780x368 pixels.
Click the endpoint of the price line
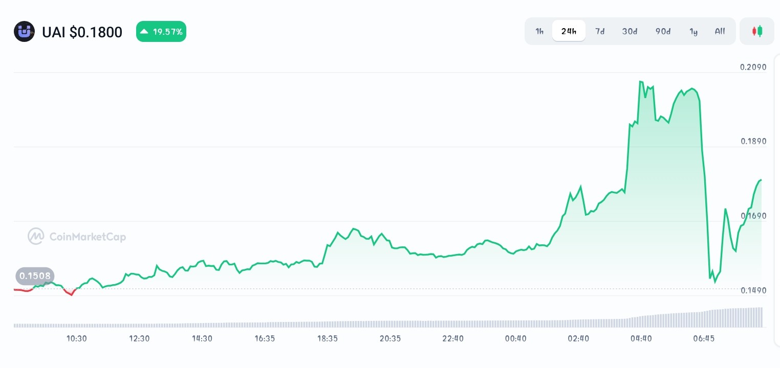[762, 180]
